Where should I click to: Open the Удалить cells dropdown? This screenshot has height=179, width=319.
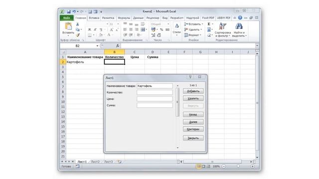193,30
